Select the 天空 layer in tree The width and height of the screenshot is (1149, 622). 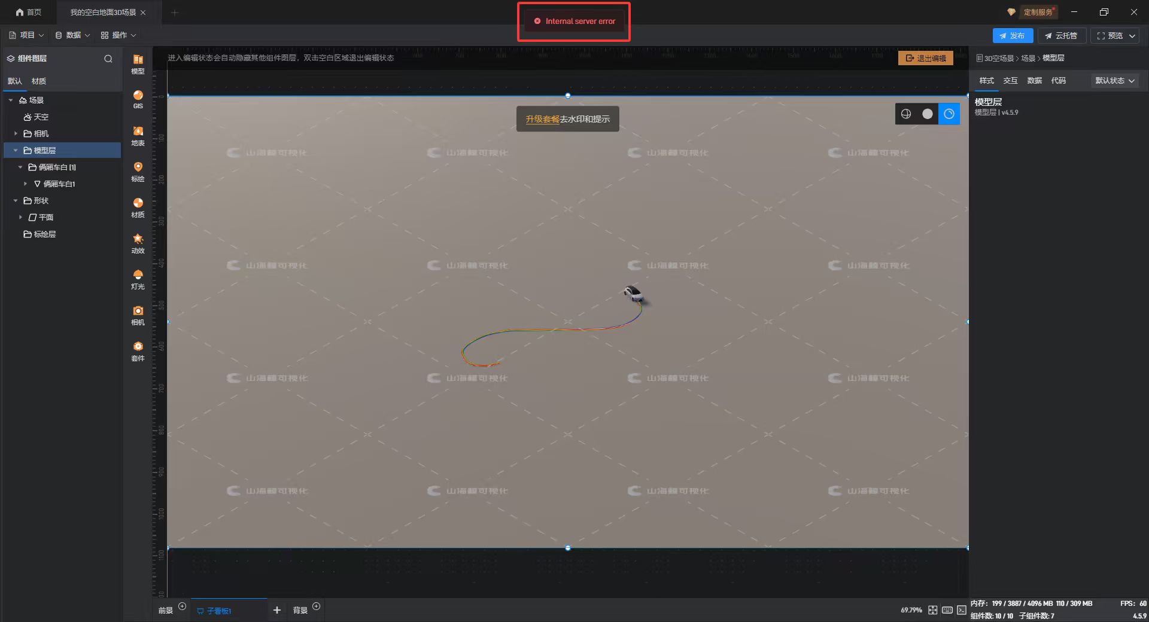click(x=41, y=117)
